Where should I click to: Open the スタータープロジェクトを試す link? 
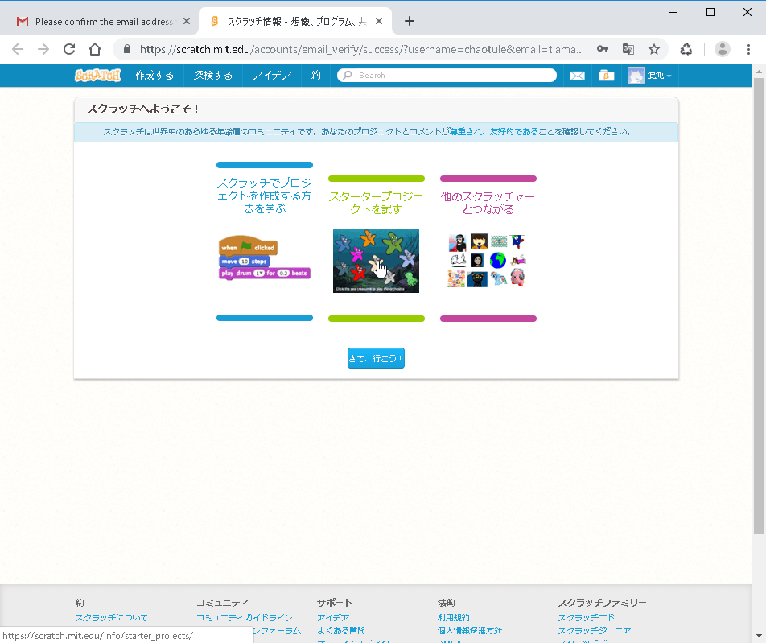(377, 203)
